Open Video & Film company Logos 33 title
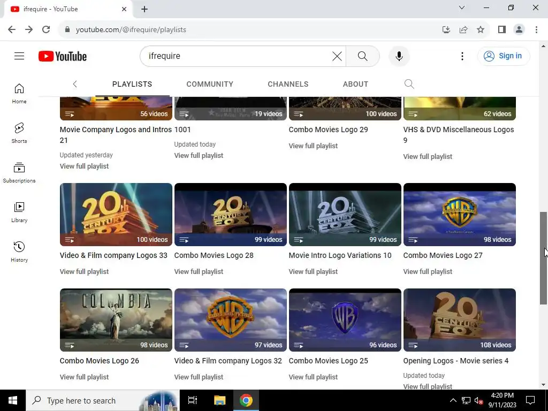This screenshot has height=411, width=548. click(x=113, y=255)
